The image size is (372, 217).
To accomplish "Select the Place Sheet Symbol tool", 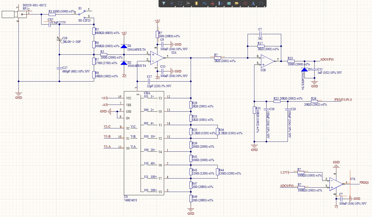I will [229, 3].
